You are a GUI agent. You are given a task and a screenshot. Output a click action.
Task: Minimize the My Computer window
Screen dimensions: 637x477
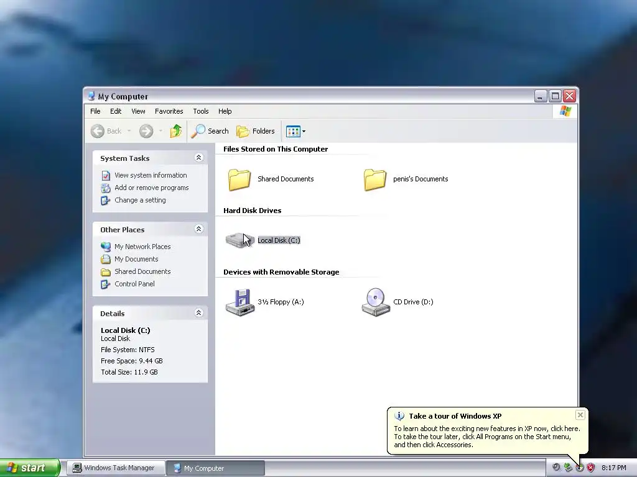point(541,96)
